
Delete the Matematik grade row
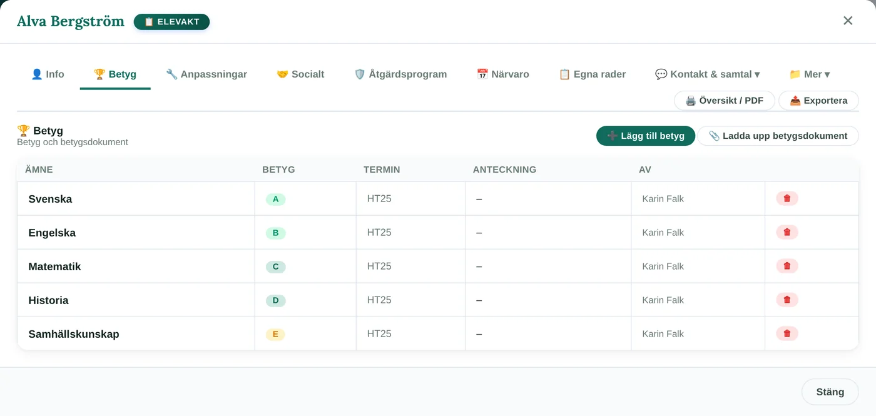[x=787, y=266]
